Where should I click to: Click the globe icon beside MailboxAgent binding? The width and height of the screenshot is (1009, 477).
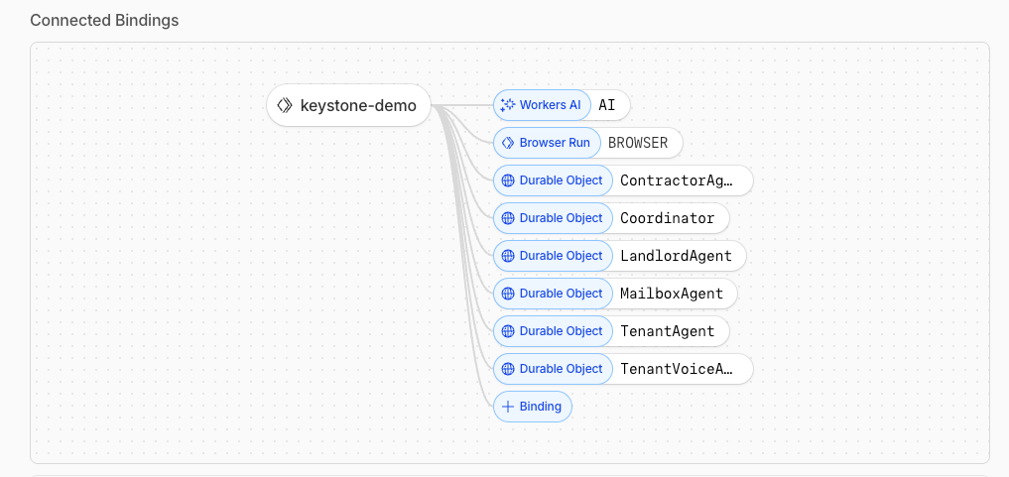[508, 294]
